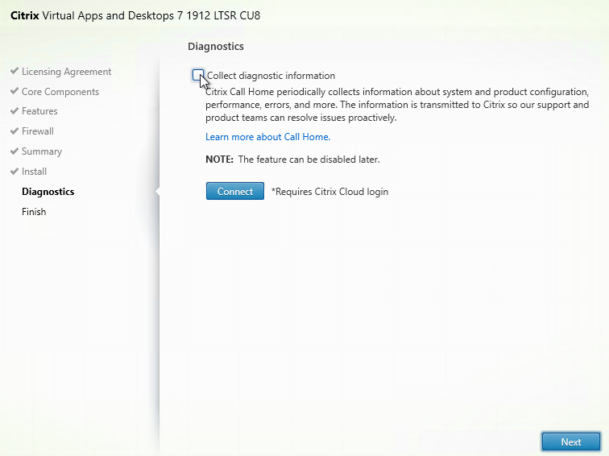This screenshot has width=609, height=456.
Task: Click the Connect button
Action: pos(235,191)
